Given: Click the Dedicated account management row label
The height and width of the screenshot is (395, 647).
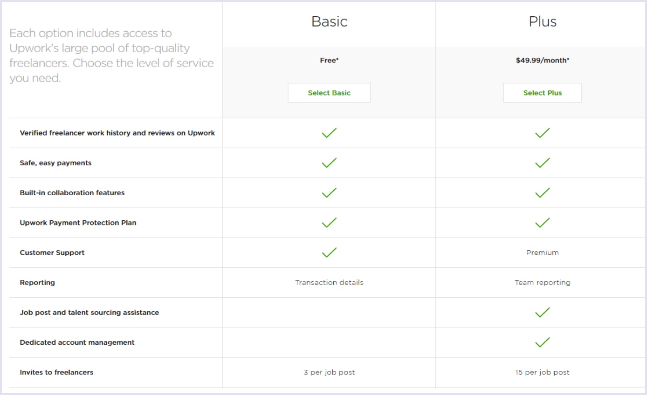Looking at the screenshot, I should [x=77, y=342].
